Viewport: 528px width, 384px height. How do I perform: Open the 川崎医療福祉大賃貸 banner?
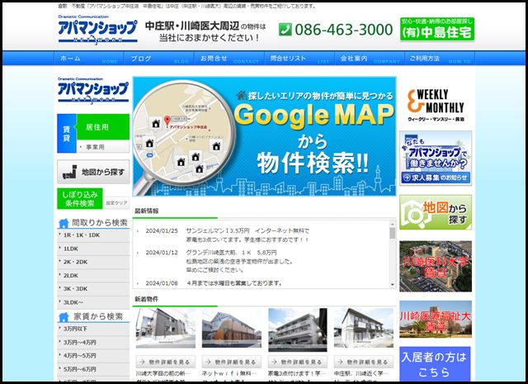click(x=436, y=320)
